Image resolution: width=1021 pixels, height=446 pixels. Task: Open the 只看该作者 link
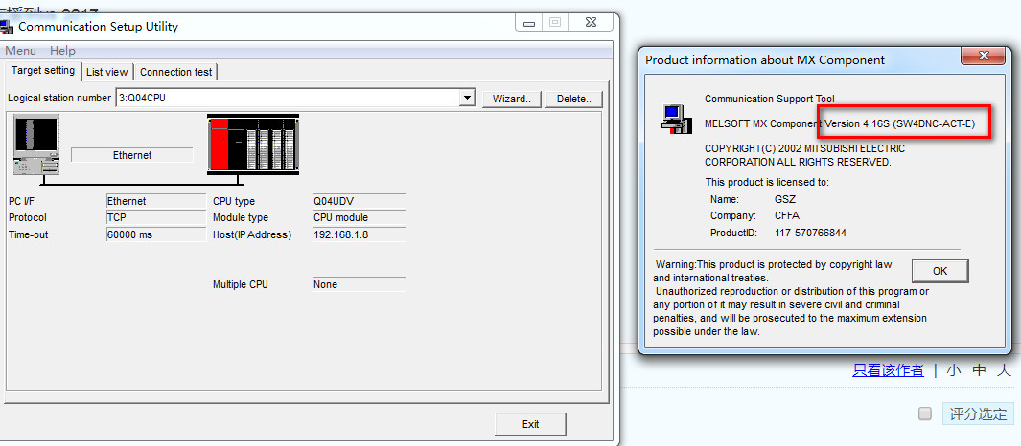(888, 370)
